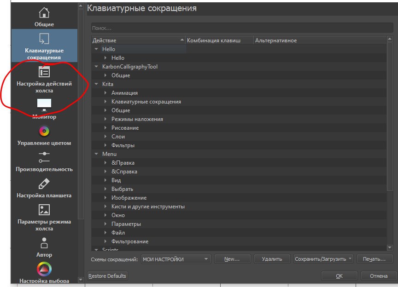This screenshot has width=398, height=287.
Task: Expand the Файл menu category
Action: [x=105, y=233]
